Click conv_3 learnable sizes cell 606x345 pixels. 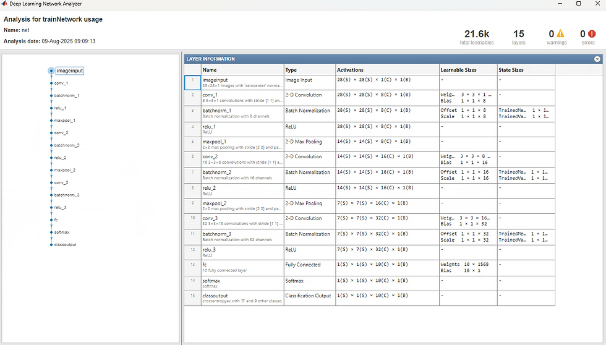tap(468, 221)
